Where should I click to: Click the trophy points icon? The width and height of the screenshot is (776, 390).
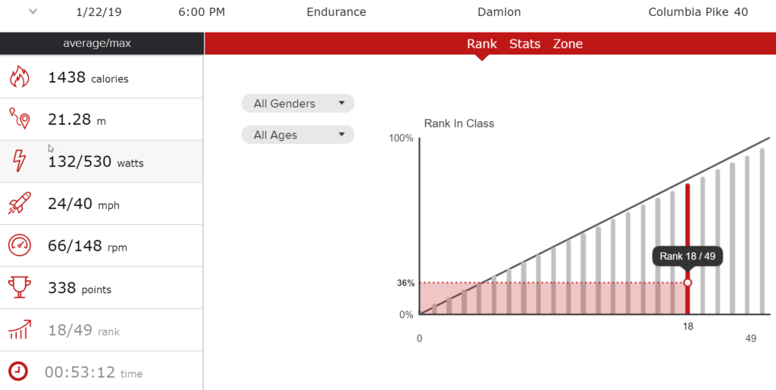pyautogui.click(x=19, y=288)
